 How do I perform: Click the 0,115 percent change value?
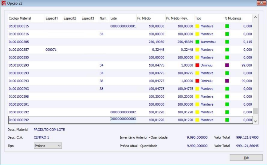[247, 42]
